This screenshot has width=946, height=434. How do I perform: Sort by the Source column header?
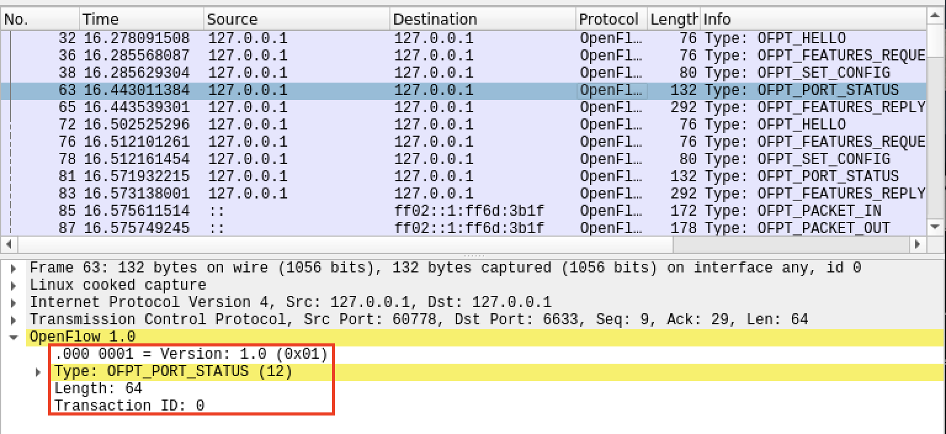coord(297,20)
